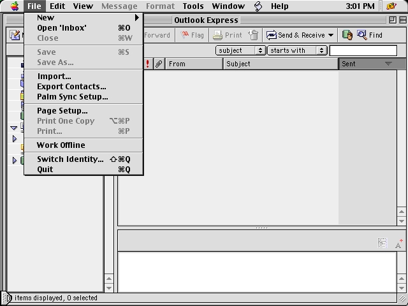The image size is (408, 306).
Task: Click the Subject column header
Action: coord(280,64)
